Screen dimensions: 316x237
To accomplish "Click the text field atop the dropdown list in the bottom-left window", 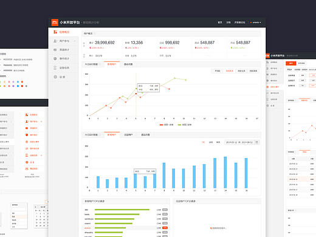I will (x=19, y=209).
